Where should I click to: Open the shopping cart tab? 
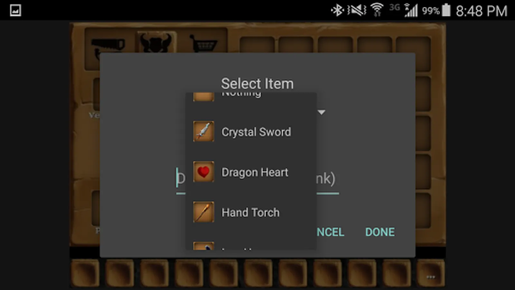[x=203, y=43]
